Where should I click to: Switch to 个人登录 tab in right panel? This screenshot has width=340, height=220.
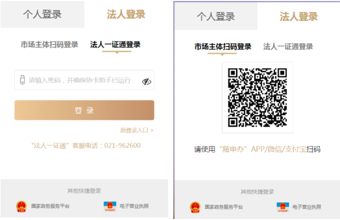[216, 16]
